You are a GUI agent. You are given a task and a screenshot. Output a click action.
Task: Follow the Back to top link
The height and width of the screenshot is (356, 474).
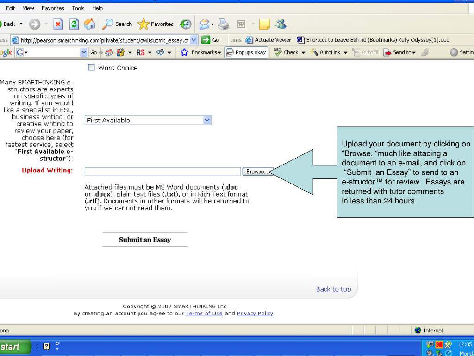333,289
